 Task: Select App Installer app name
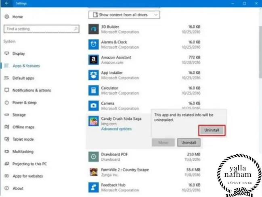tap(112, 73)
